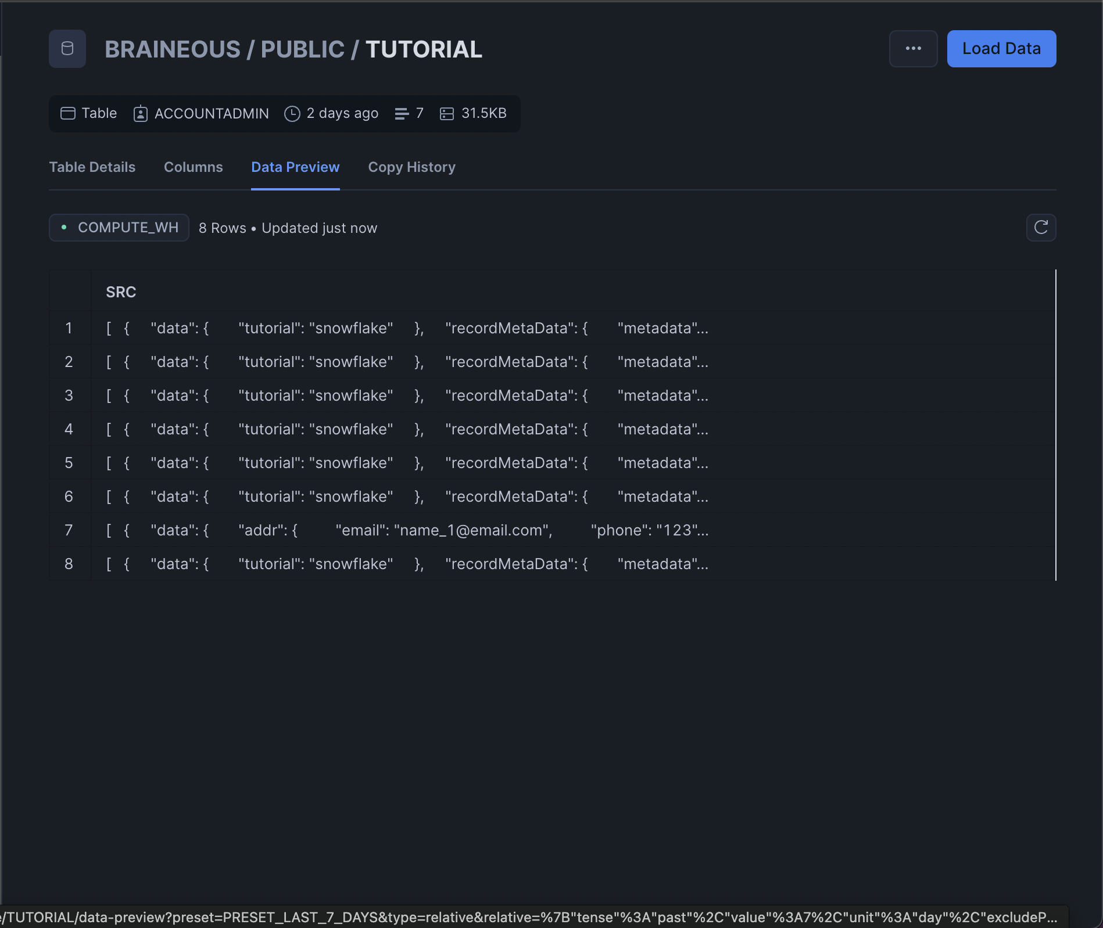Image resolution: width=1103 pixels, height=928 pixels.
Task: Select the SRC cell in row 2
Action: click(x=573, y=362)
